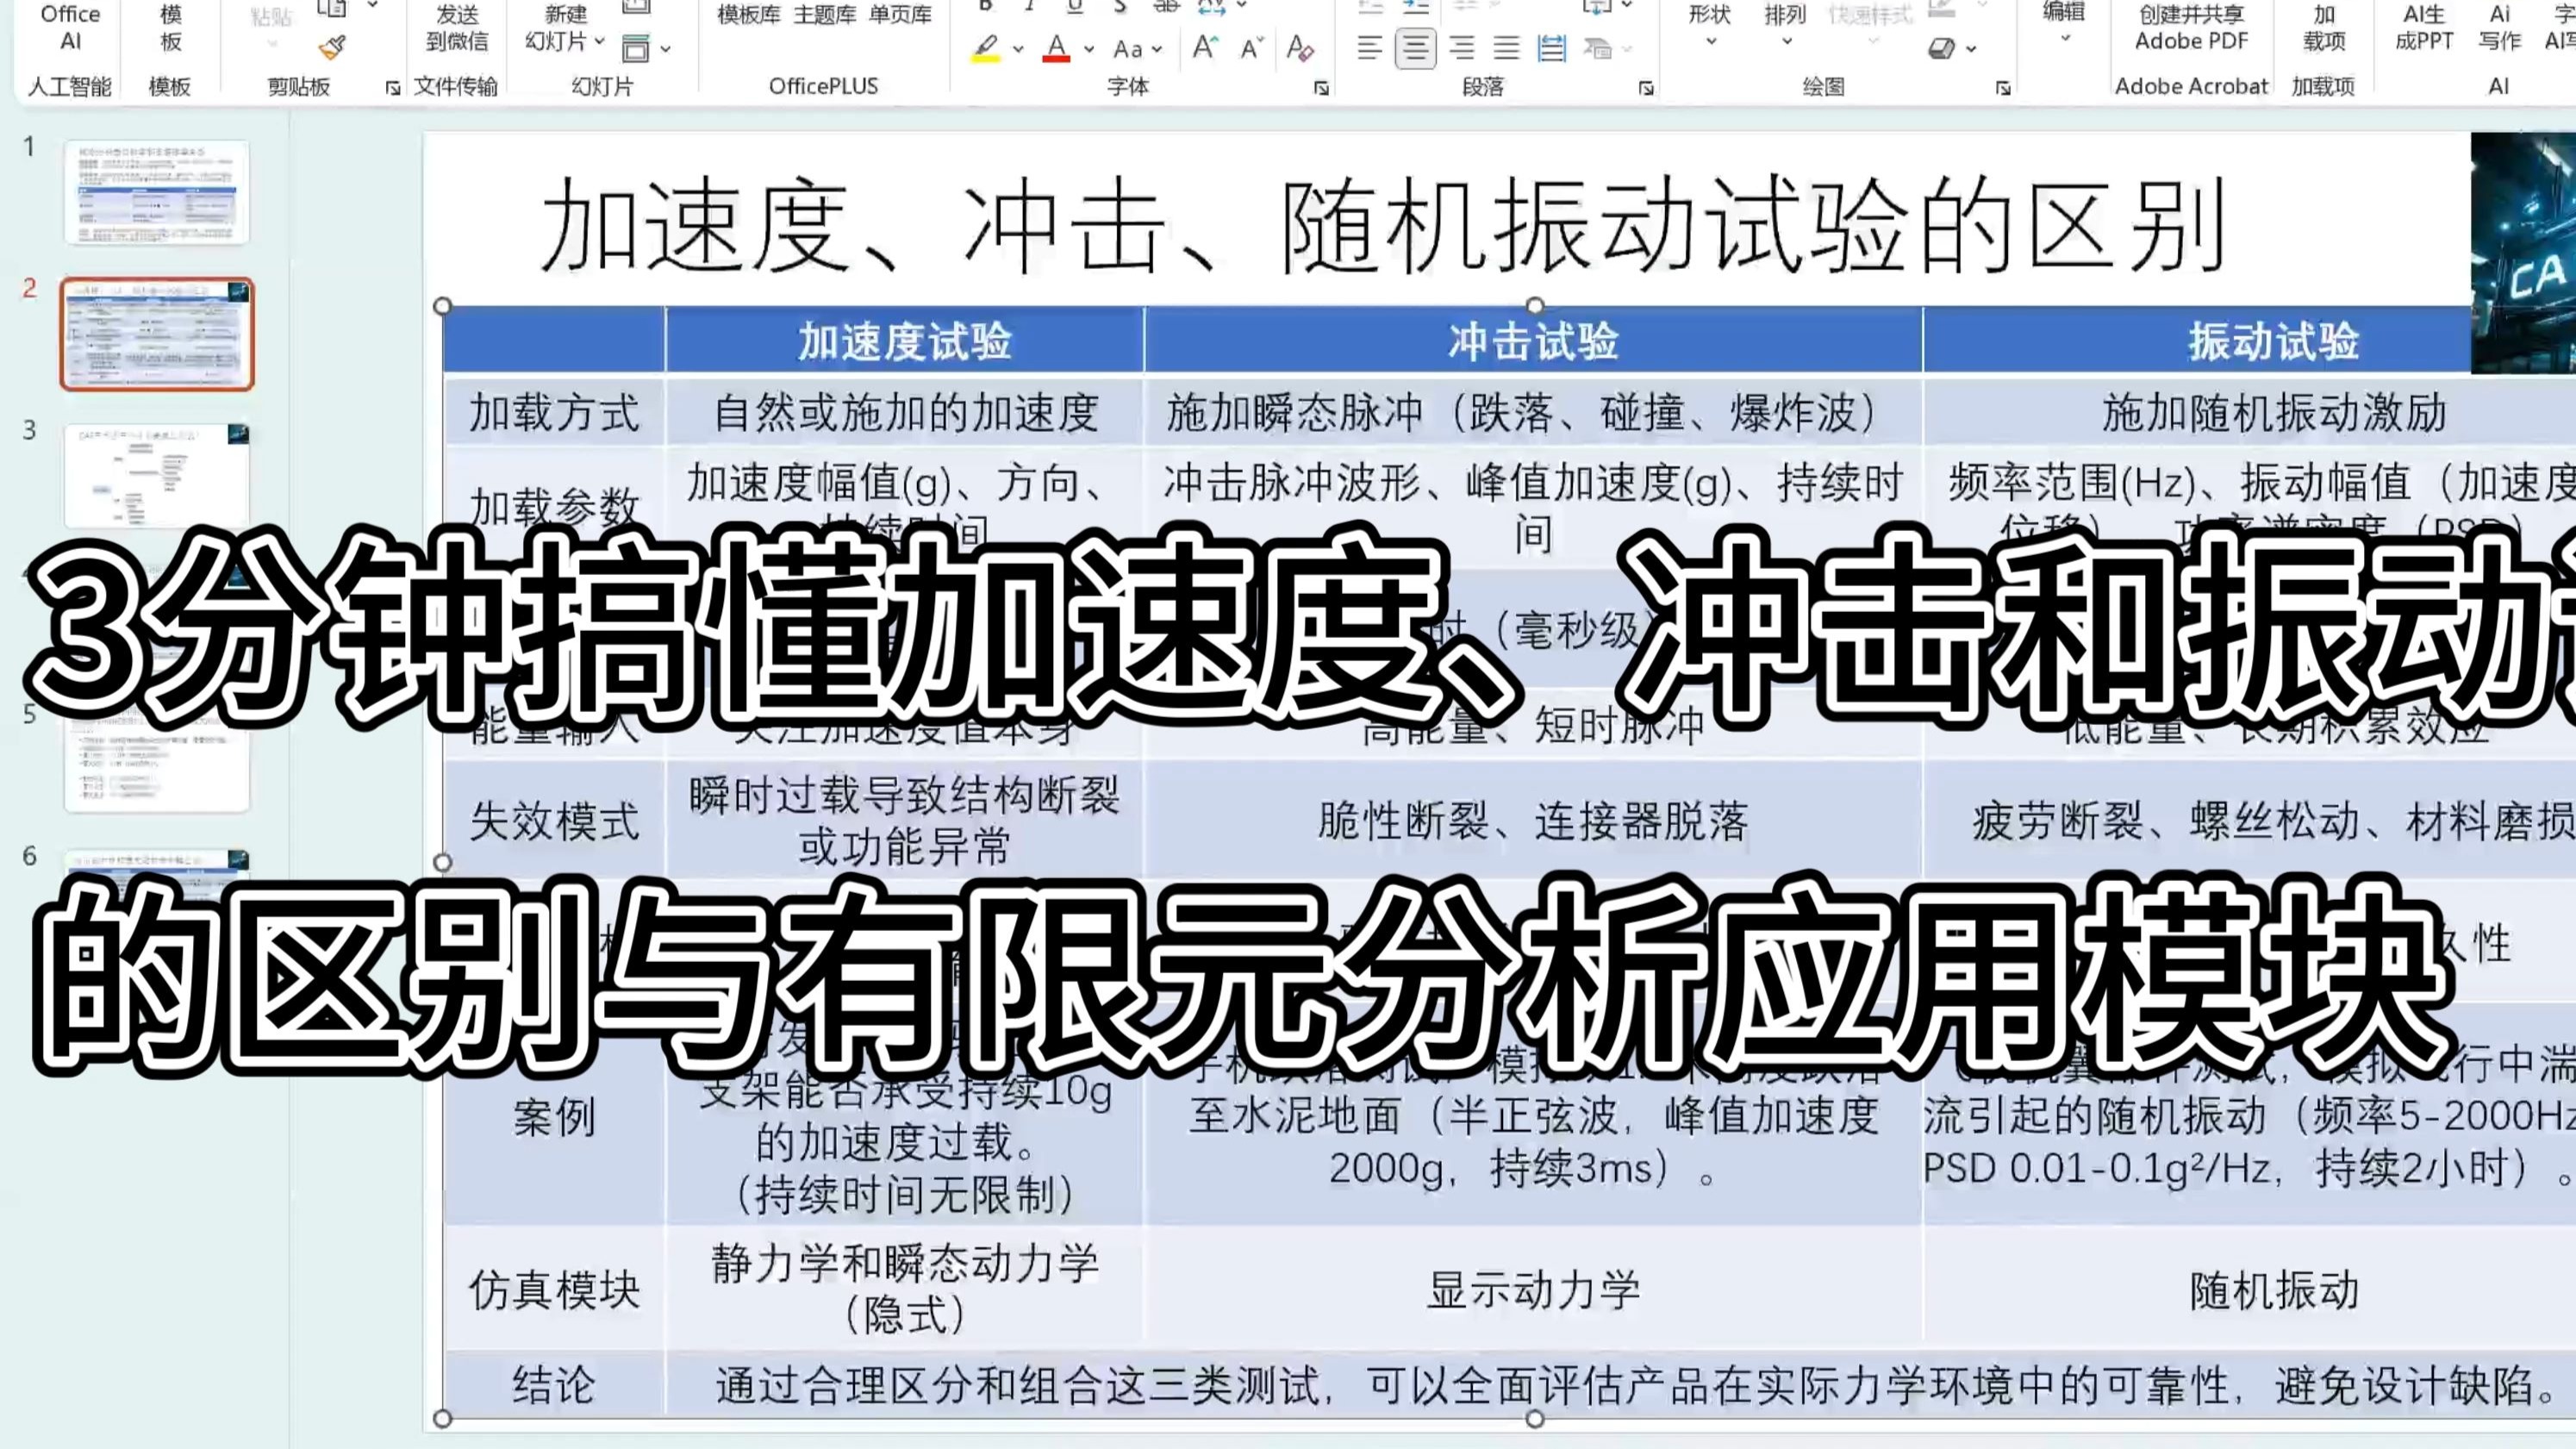Decrease font size with smaller A icon

coord(1251,47)
